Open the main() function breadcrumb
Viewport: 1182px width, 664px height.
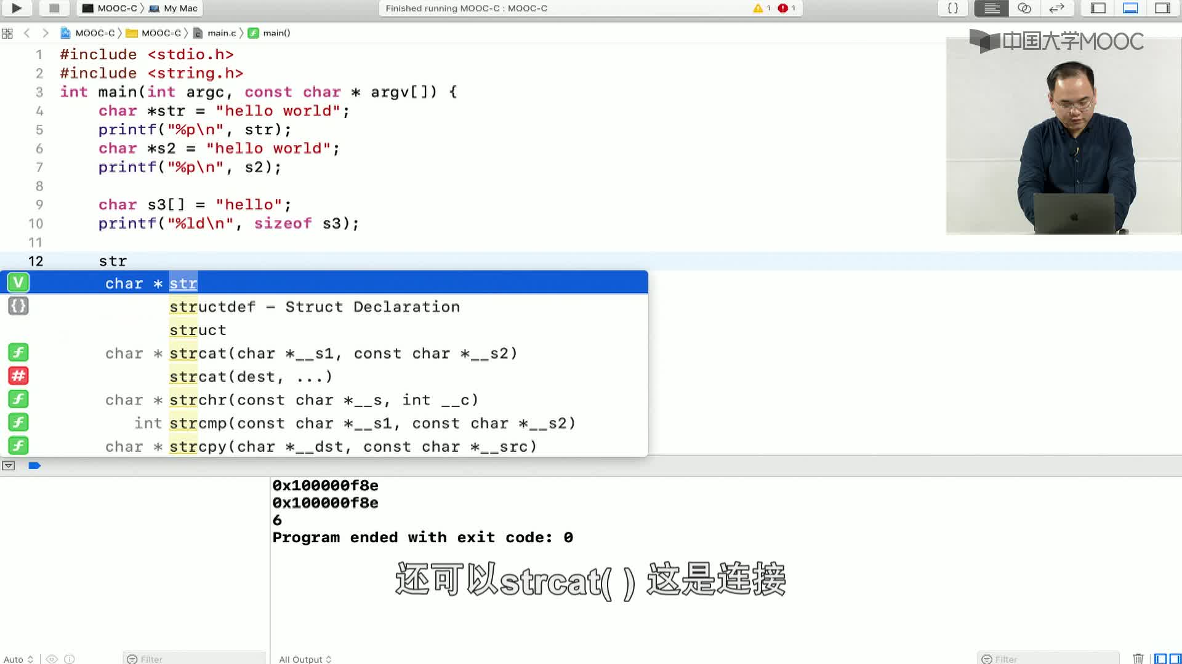269,33
